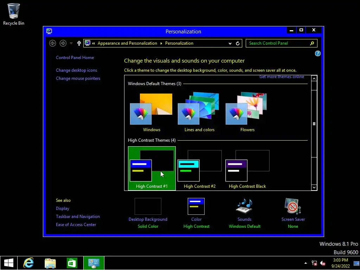Click the theme list scrollbar thumb
This screenshot has height=270, width=360.
pos(314,124)
